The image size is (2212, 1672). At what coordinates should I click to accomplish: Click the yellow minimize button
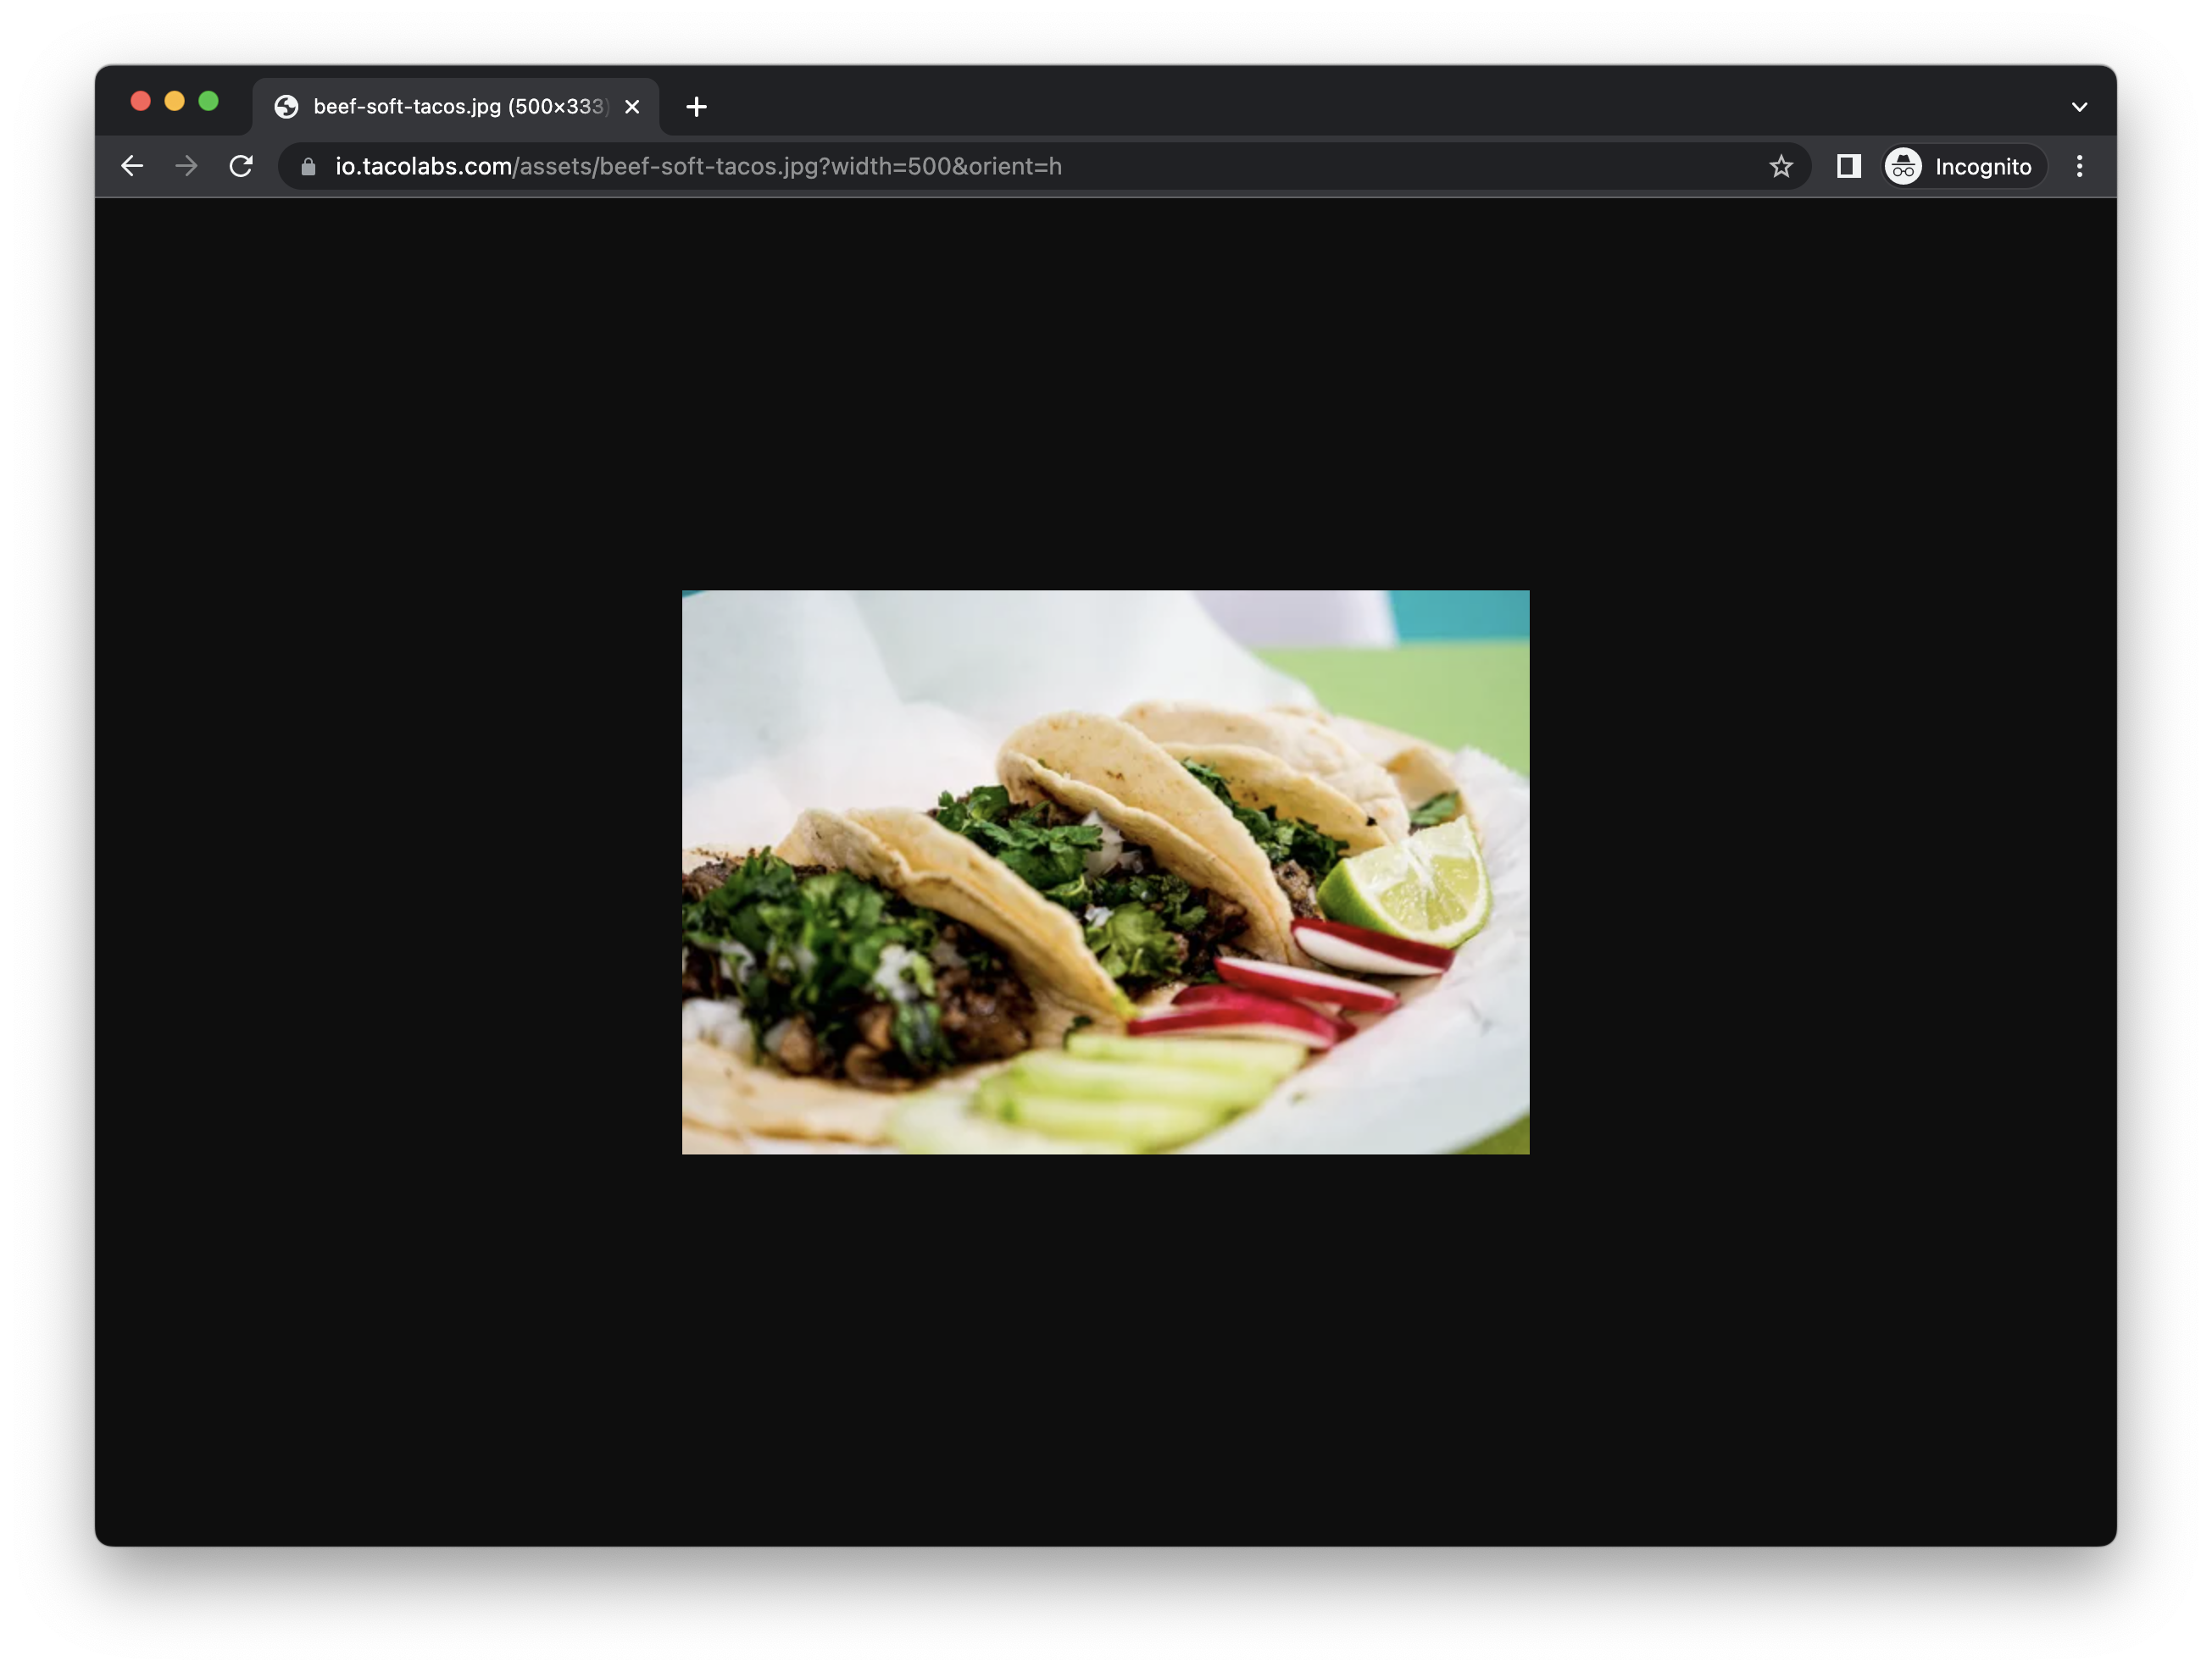tap(175, 101)
